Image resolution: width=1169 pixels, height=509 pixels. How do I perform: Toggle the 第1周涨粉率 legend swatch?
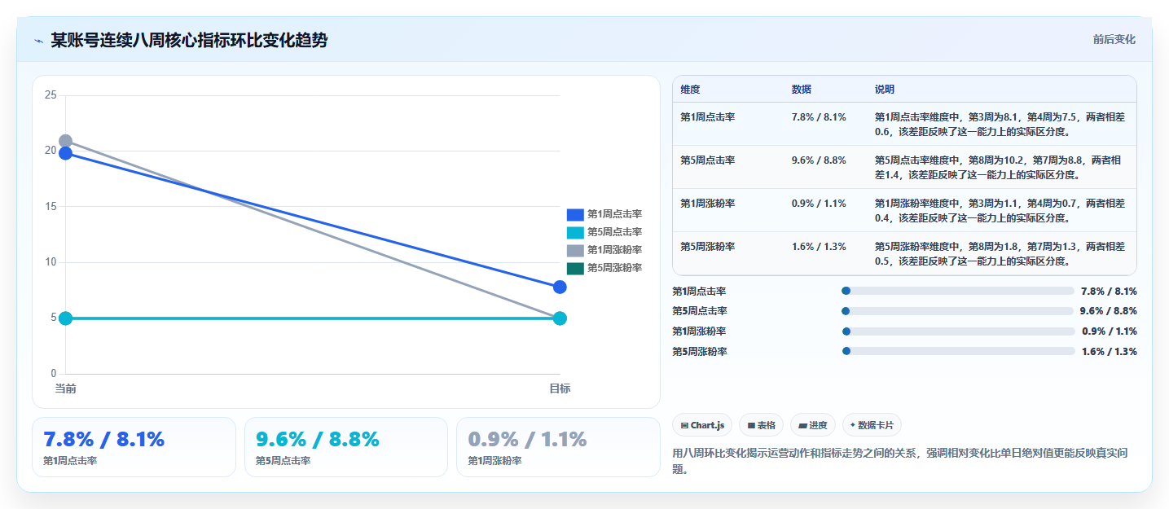[x=575, y=250]
